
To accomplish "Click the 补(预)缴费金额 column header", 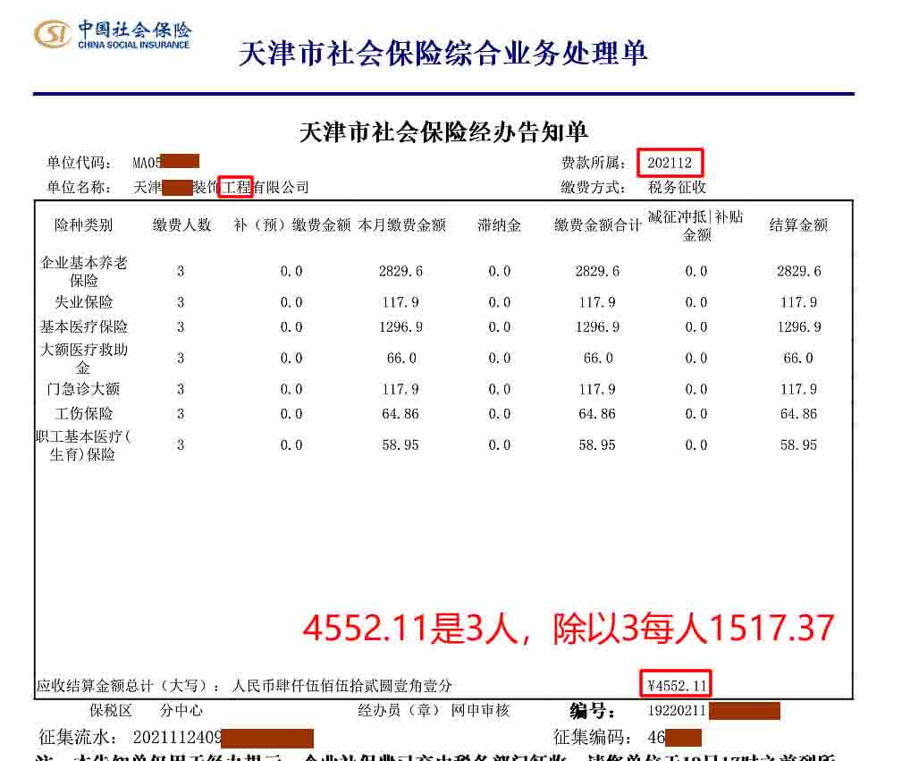I will pos(292,225).
